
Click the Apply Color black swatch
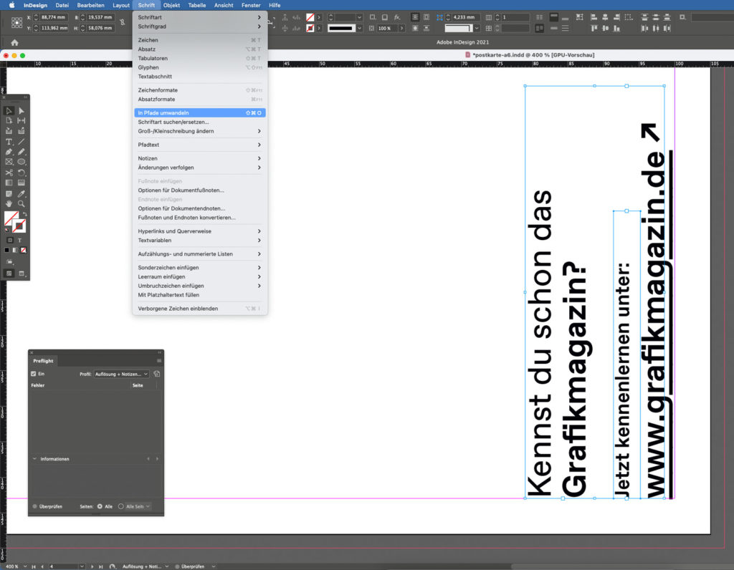pos(7,250)
